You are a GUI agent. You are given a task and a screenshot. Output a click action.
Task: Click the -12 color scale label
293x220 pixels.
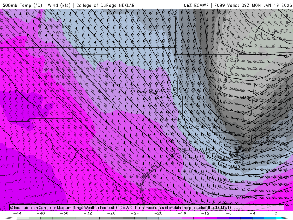tap(205, 213)
